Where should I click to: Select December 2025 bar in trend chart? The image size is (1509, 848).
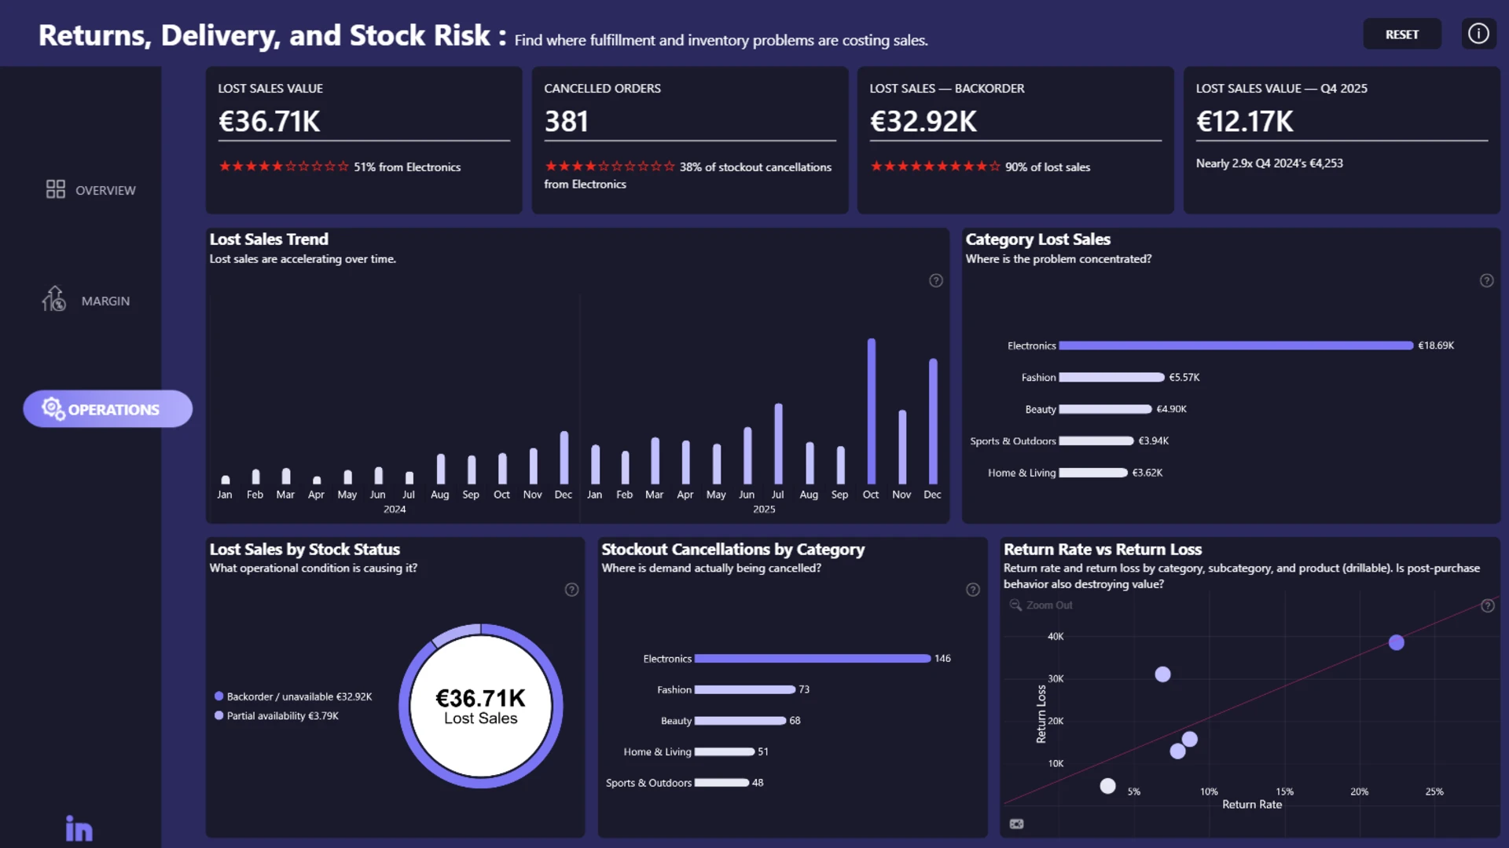tap(933, 422)
